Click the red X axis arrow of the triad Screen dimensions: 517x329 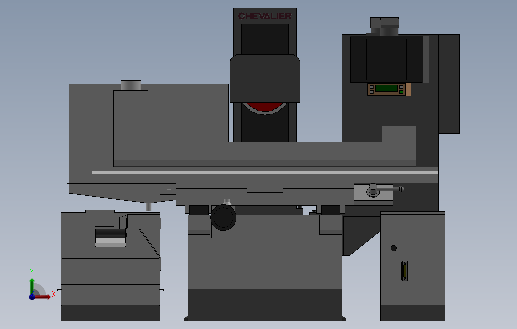coord(43,297)
